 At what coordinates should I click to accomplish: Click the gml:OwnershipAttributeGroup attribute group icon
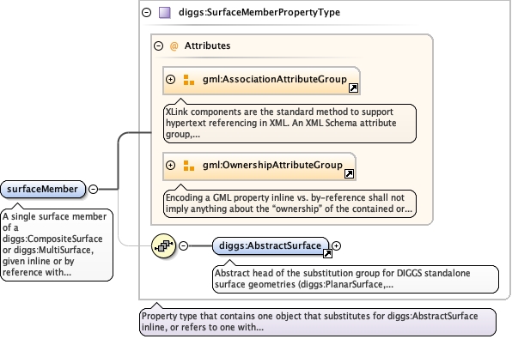pos(189,166)
